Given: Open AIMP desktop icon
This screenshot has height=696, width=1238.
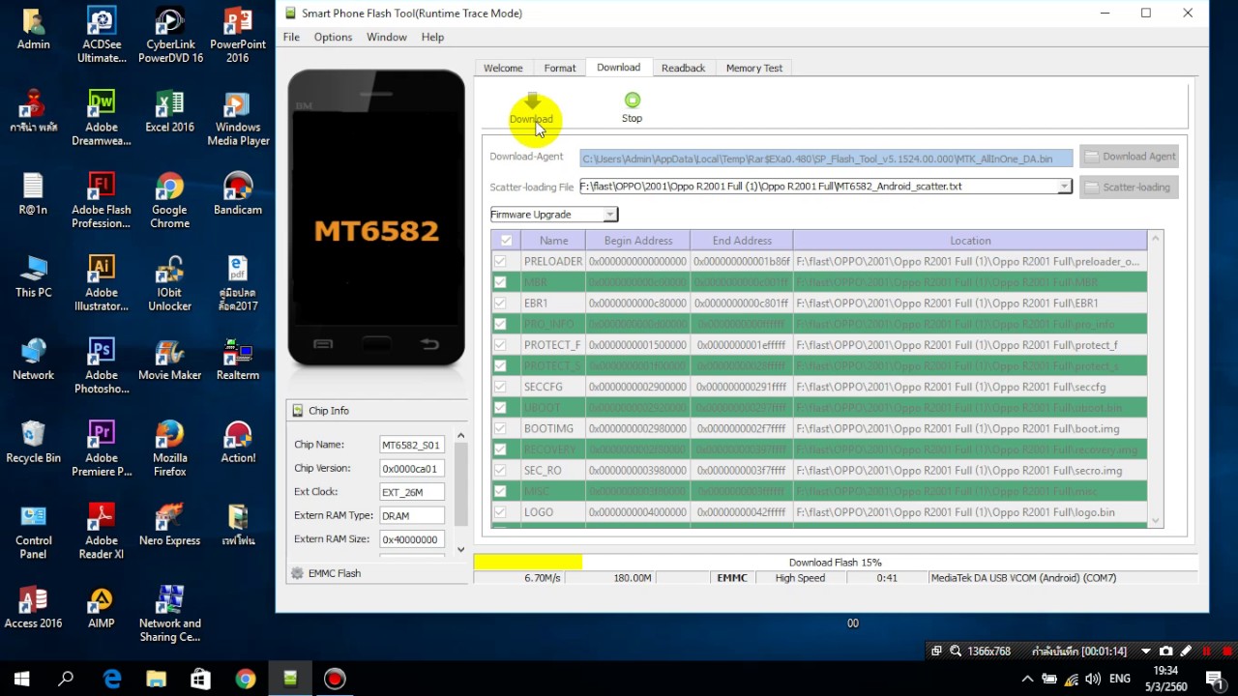Looking at the screenshot, I should [x=102, y=607].
